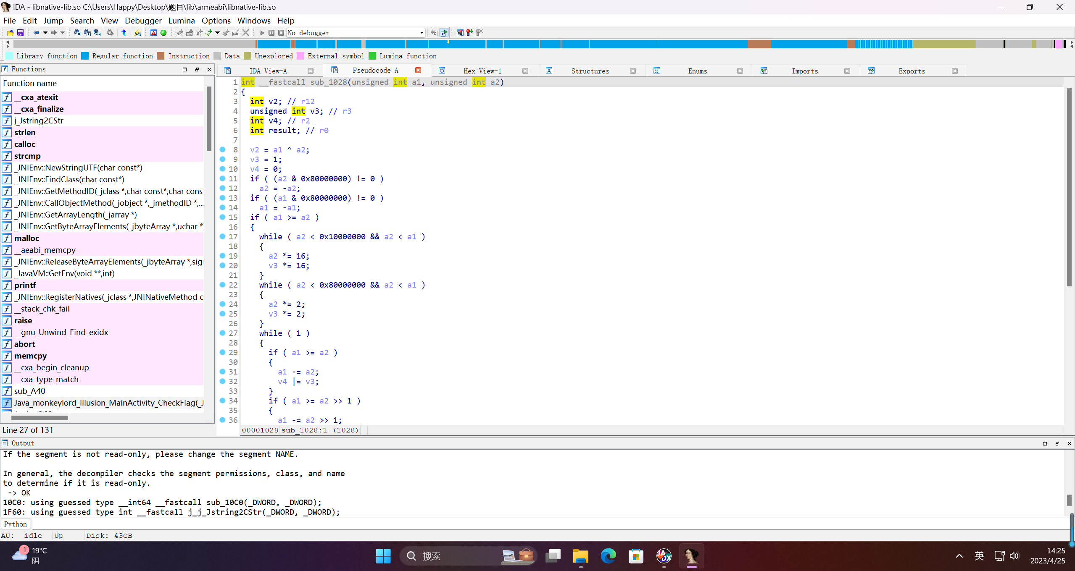Screen dimensions: 1075x571
Task: Open the Lumina menu
Action: (182, 21)
